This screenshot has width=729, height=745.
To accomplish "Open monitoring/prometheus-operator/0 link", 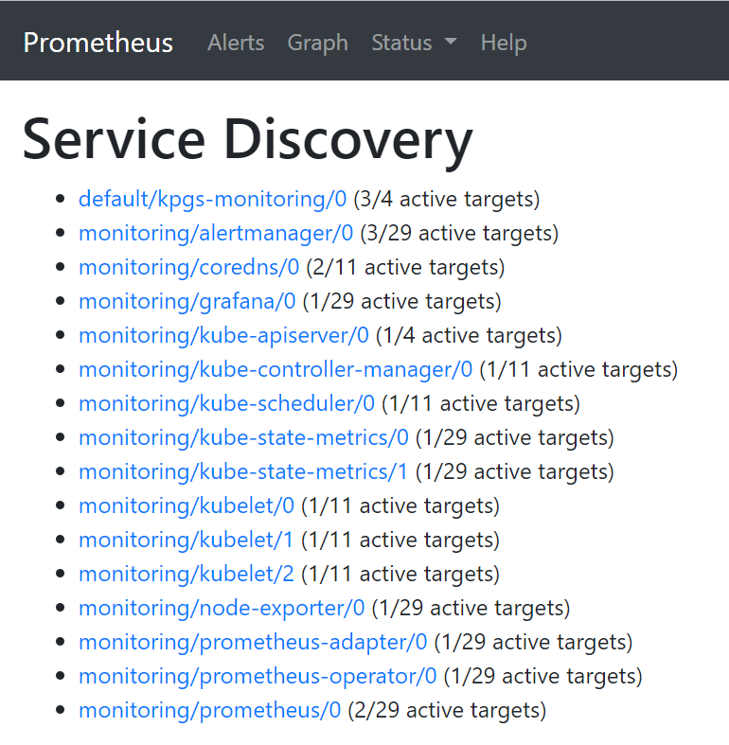I will click(x=258, y=677).
